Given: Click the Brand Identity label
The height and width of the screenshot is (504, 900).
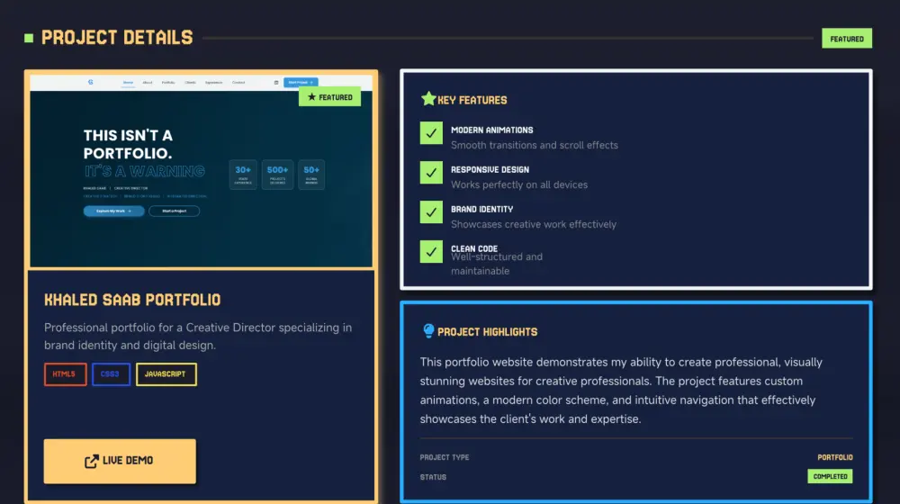Looking at the screenshot, I should coord(482,210).
